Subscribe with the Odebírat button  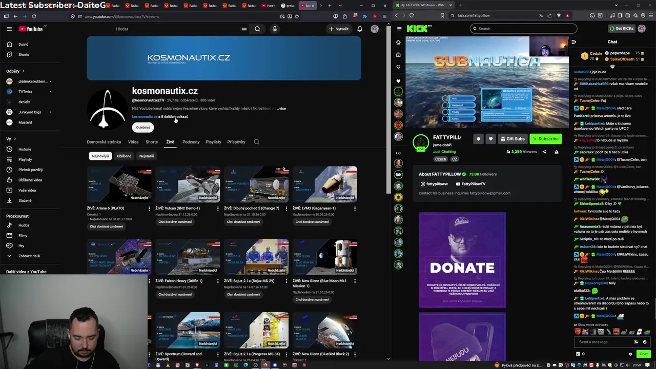[x=143, y=127]
